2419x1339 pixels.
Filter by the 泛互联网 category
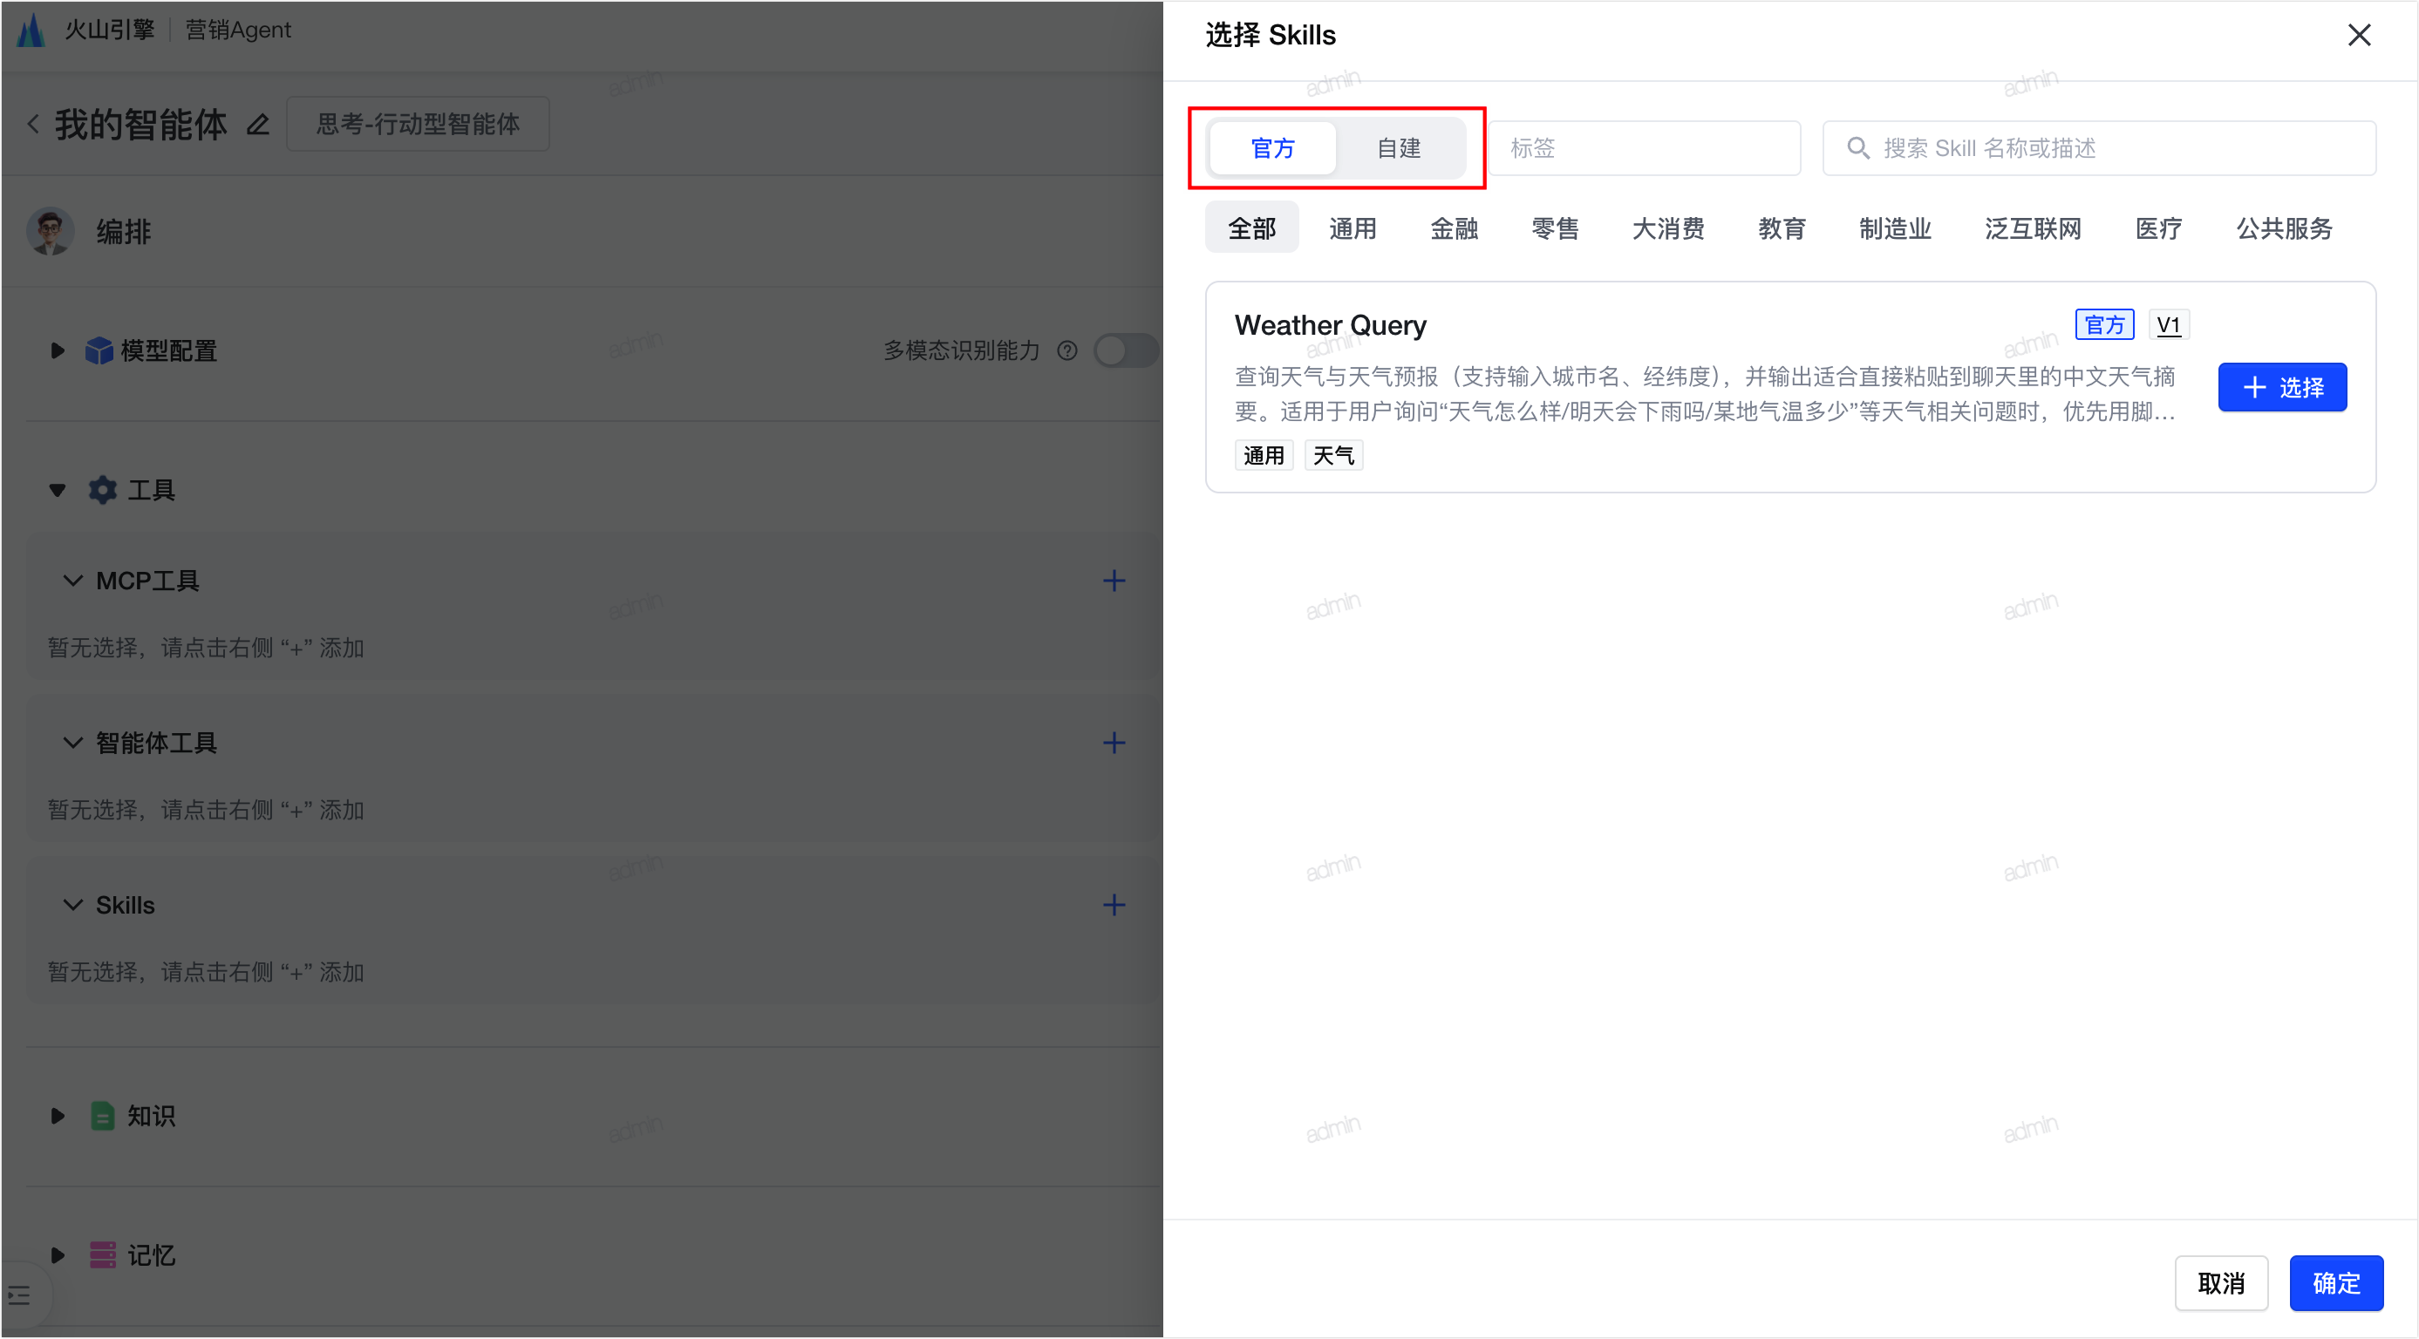[2033, 228]
